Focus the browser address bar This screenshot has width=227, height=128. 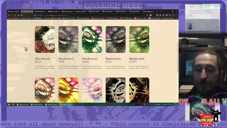(x=93, y=15)
